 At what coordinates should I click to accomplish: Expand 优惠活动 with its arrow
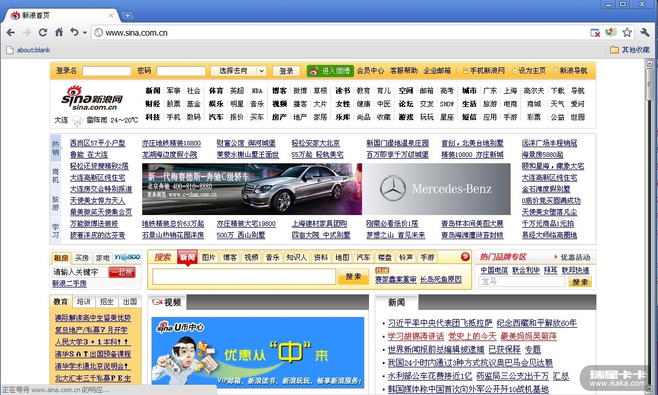tap(572, 257)
